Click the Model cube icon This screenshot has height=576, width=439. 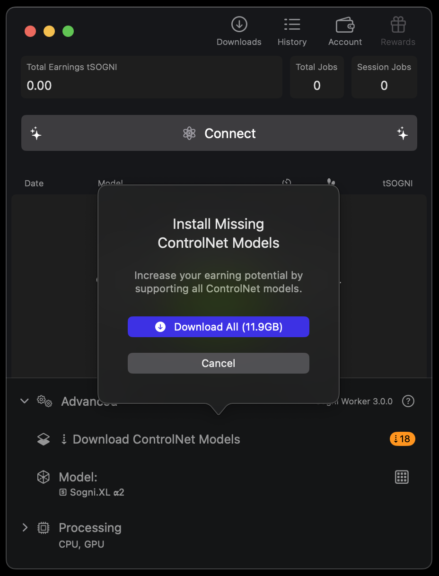click(x=44, y=477)
